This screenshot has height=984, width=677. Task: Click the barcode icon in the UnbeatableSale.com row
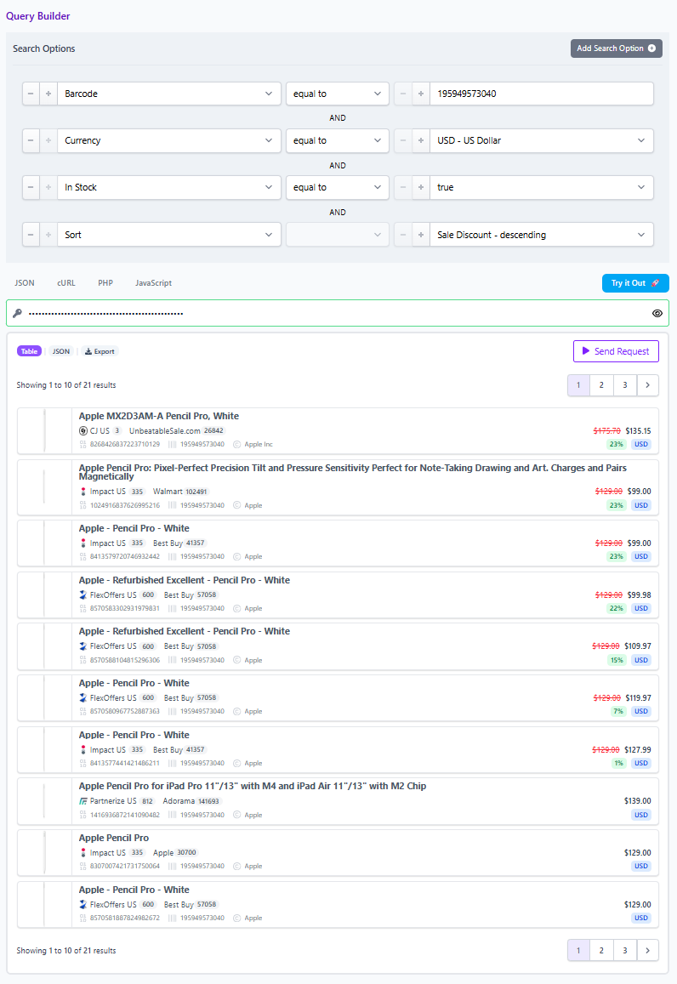pyautogui.click(x=172, y=444)
